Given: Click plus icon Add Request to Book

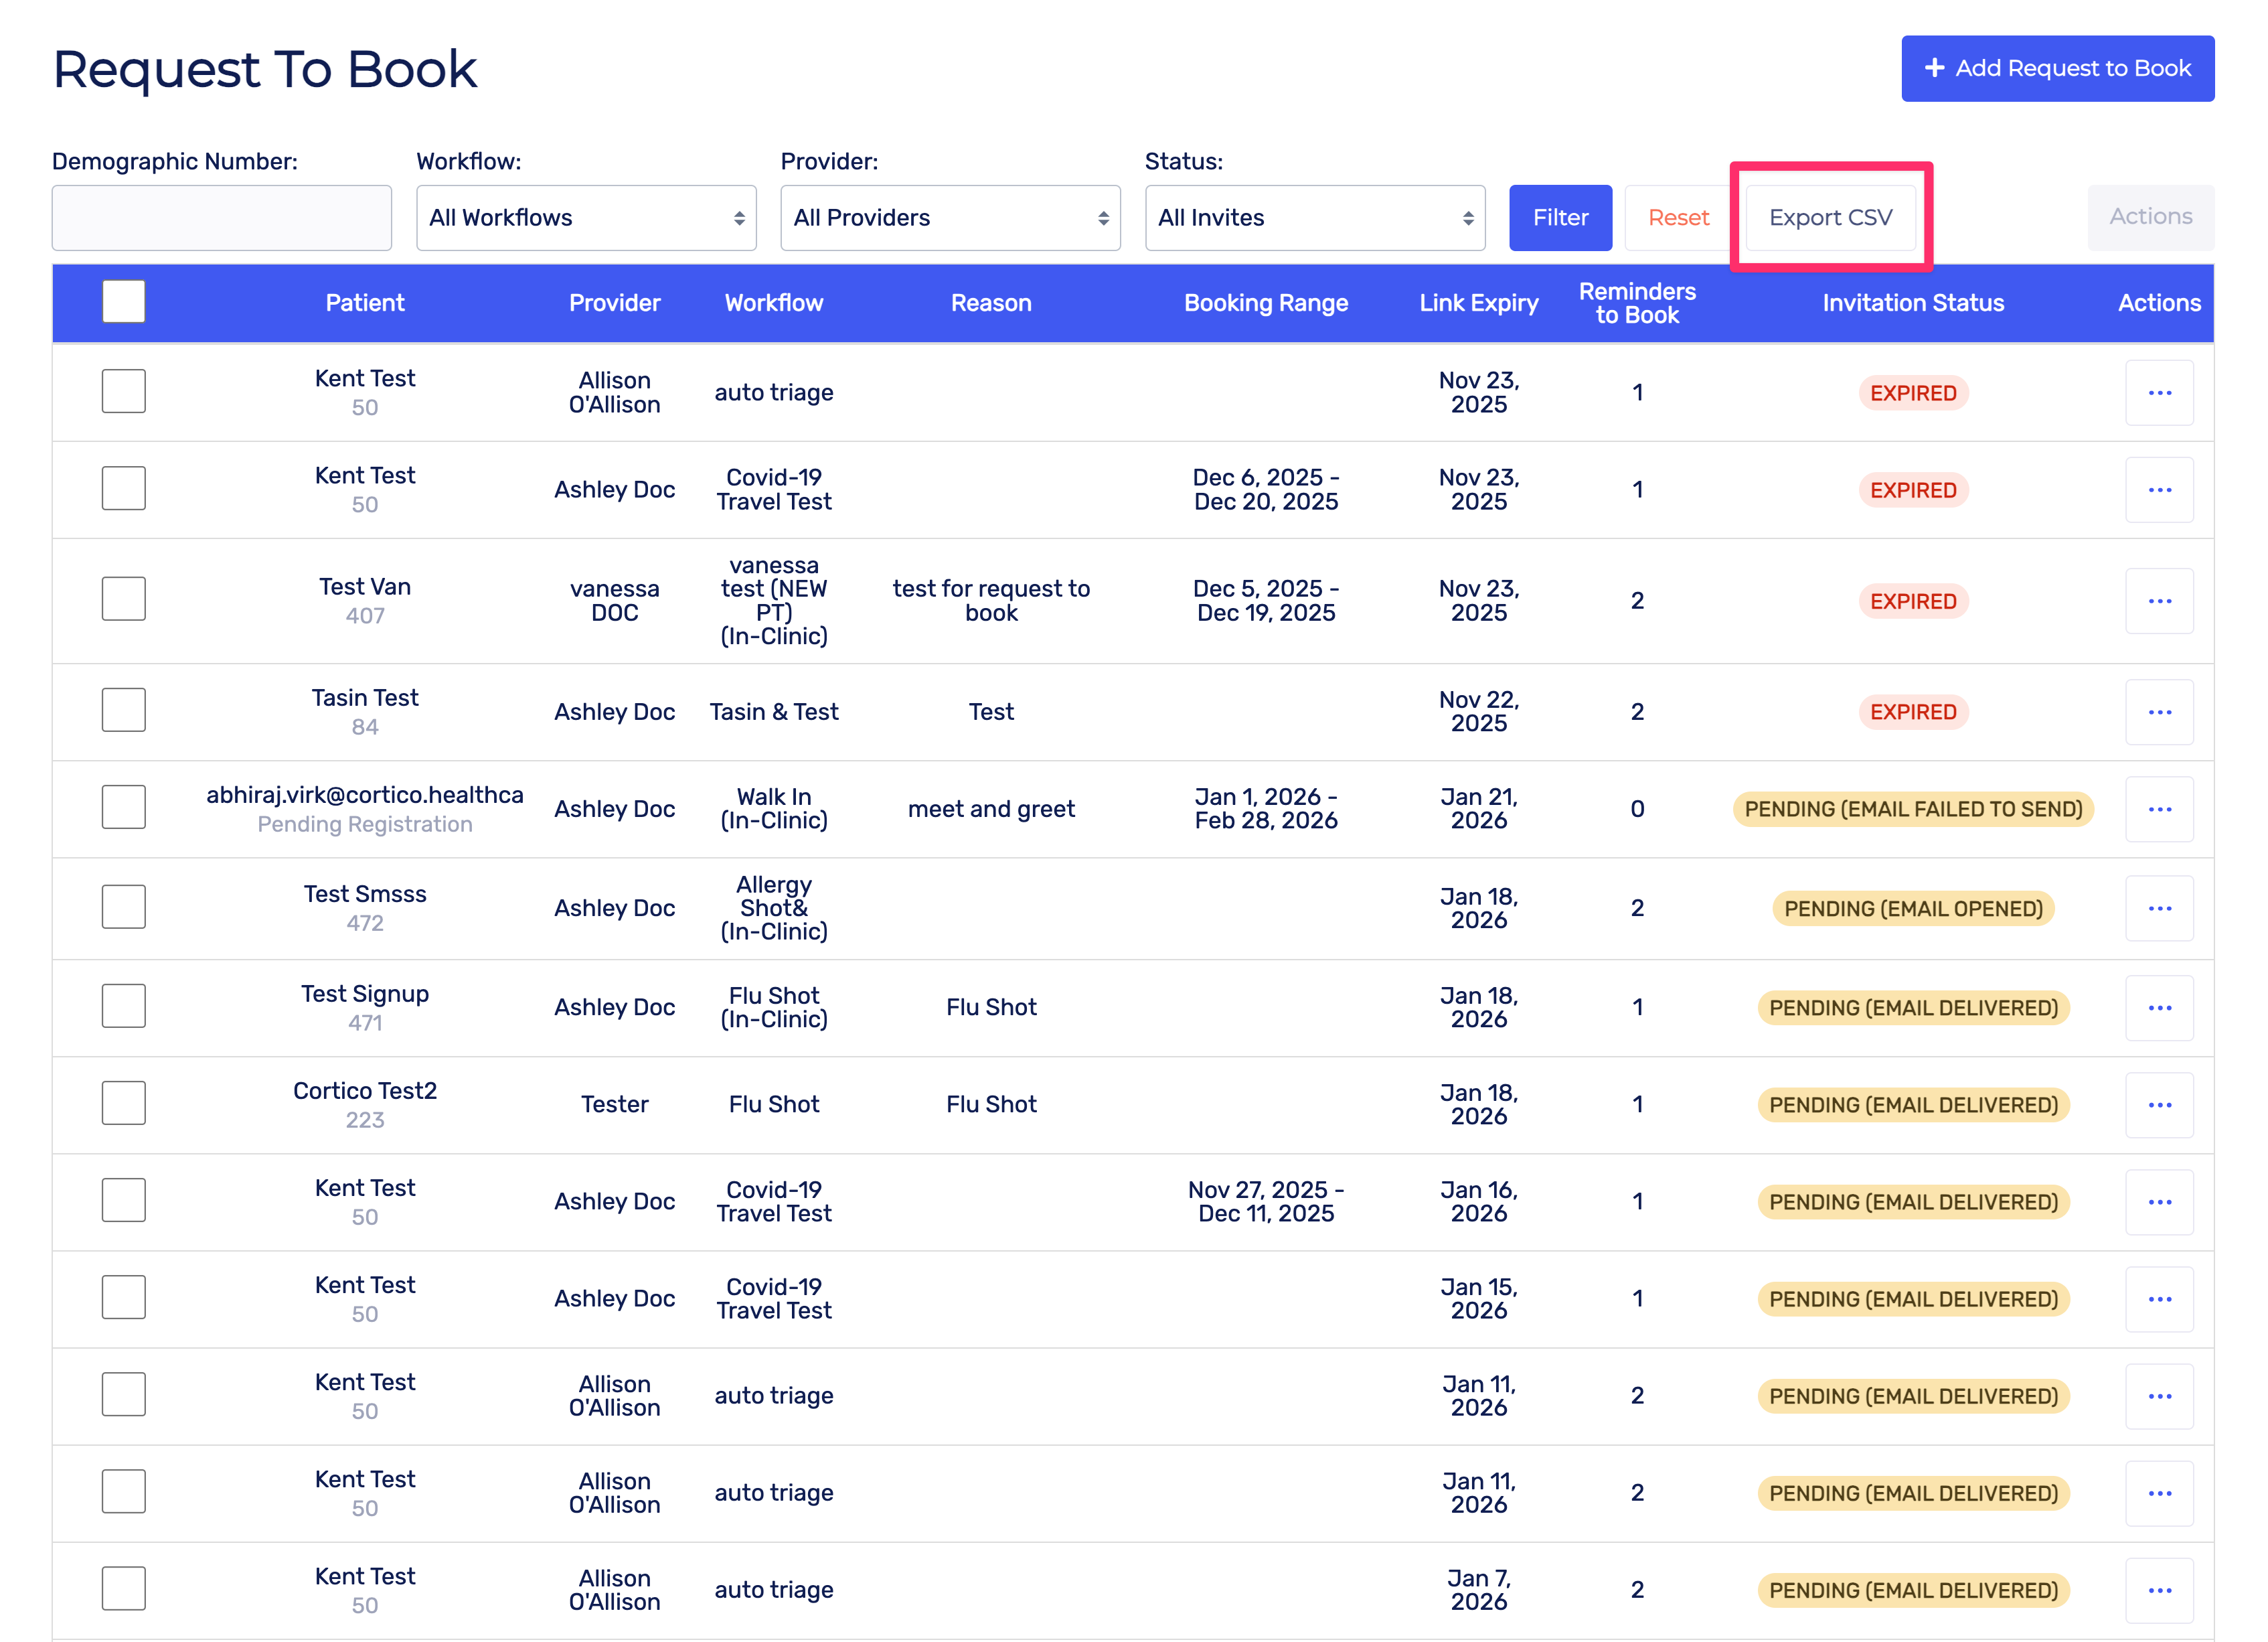Looking at the screenshot, I should 1934,68.
